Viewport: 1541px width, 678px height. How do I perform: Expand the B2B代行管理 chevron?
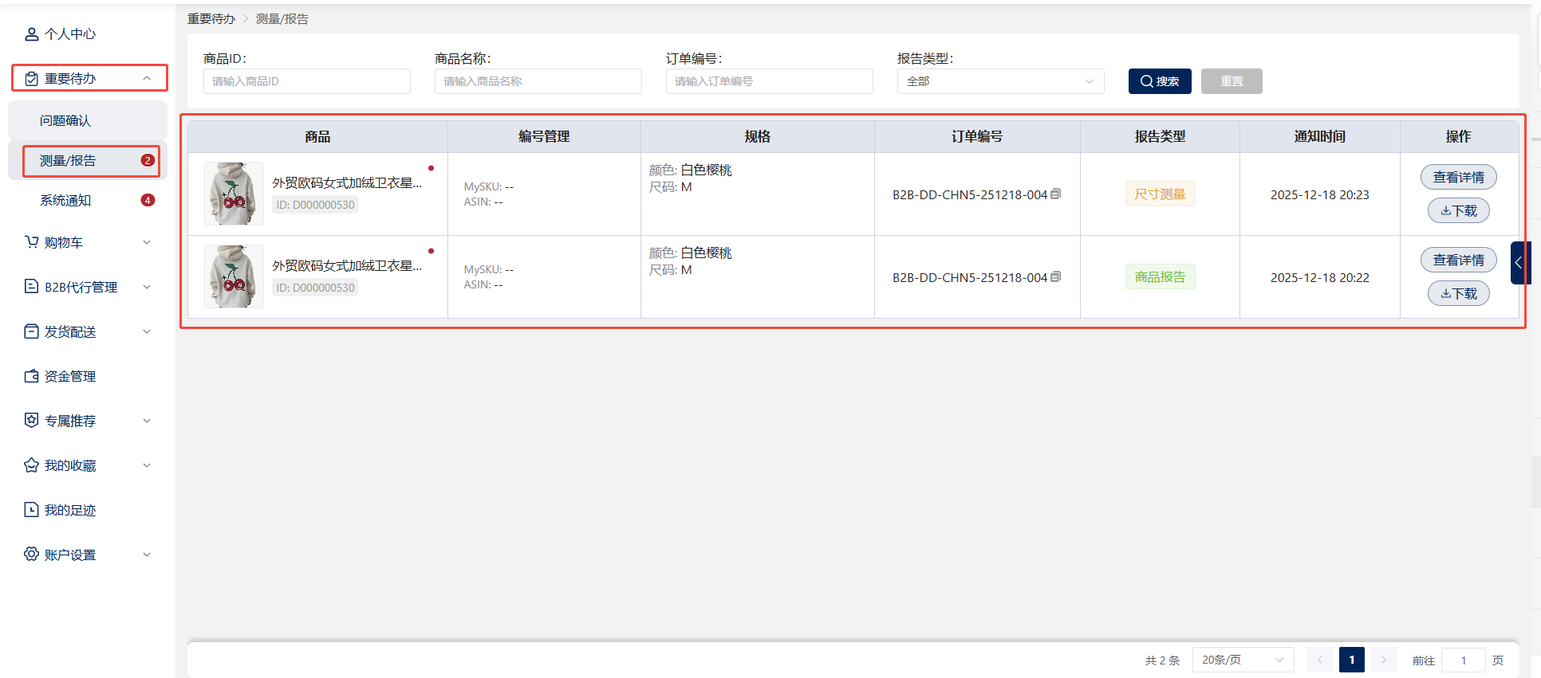(147, 287)
